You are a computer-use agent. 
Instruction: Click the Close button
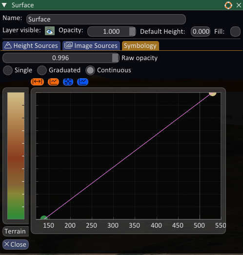pos(16,244)
